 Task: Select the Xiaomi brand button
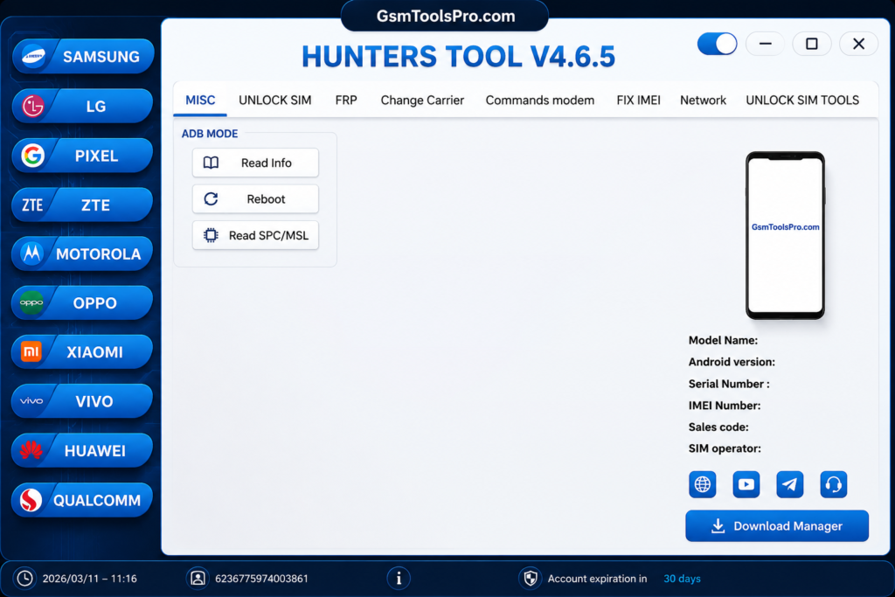[83, 351]
